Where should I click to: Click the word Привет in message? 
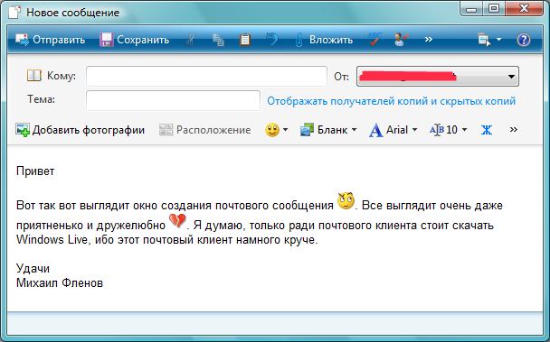pyautogui.click(x=35, y=171)
